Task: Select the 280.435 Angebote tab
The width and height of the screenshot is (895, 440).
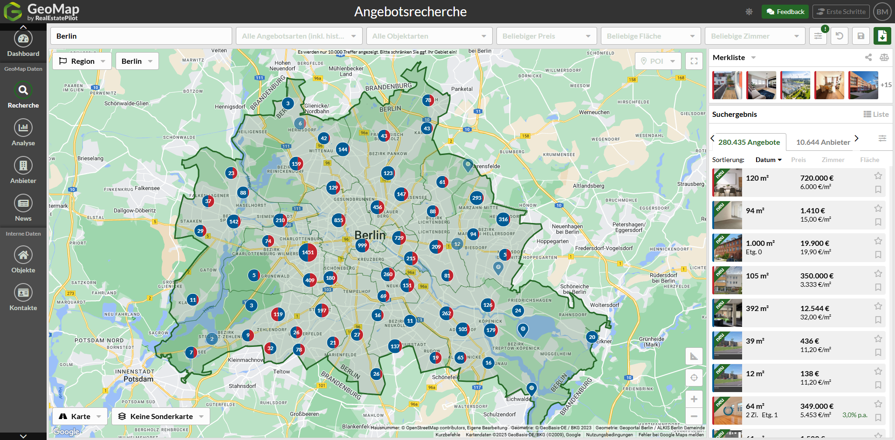Action: [749, 142]
